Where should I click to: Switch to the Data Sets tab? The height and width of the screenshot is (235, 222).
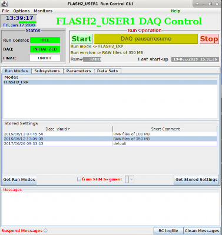point(107,71)
